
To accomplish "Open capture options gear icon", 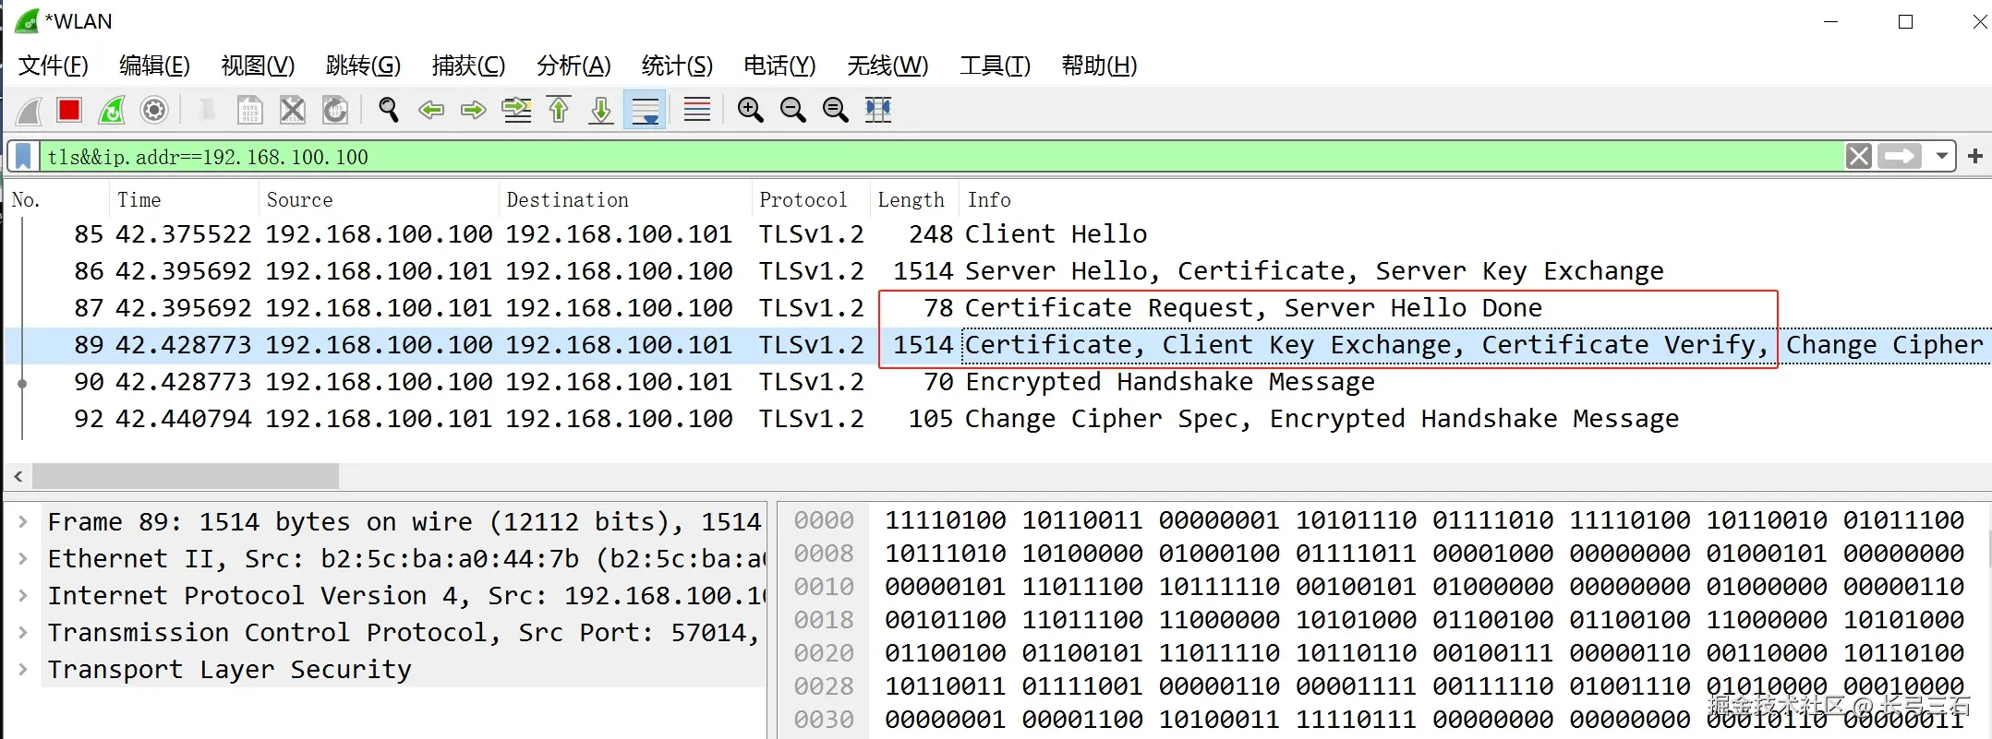I will pyautogui.click(x=154, y=111).
